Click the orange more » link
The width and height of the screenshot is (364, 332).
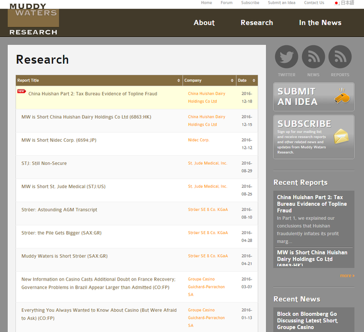[347, 275]
